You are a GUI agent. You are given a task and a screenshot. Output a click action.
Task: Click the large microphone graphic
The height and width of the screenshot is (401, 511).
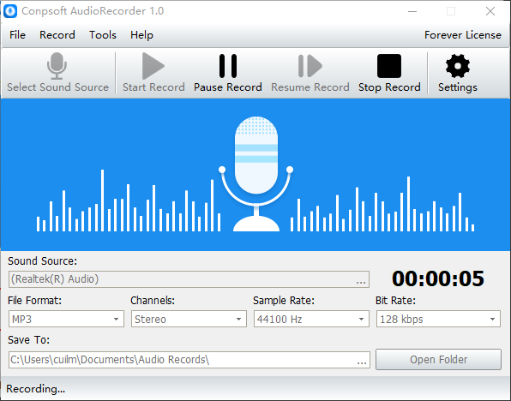[256, 174]
